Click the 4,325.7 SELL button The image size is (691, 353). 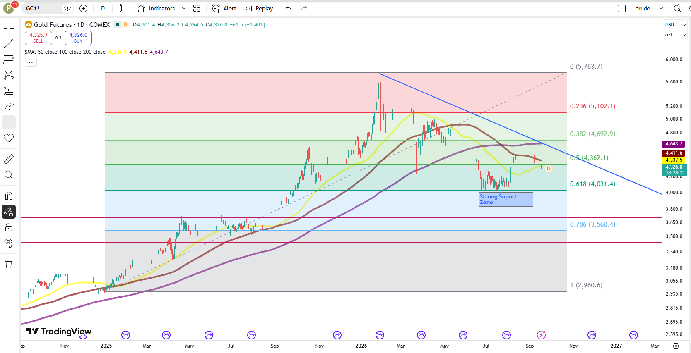tap(39, 38)
